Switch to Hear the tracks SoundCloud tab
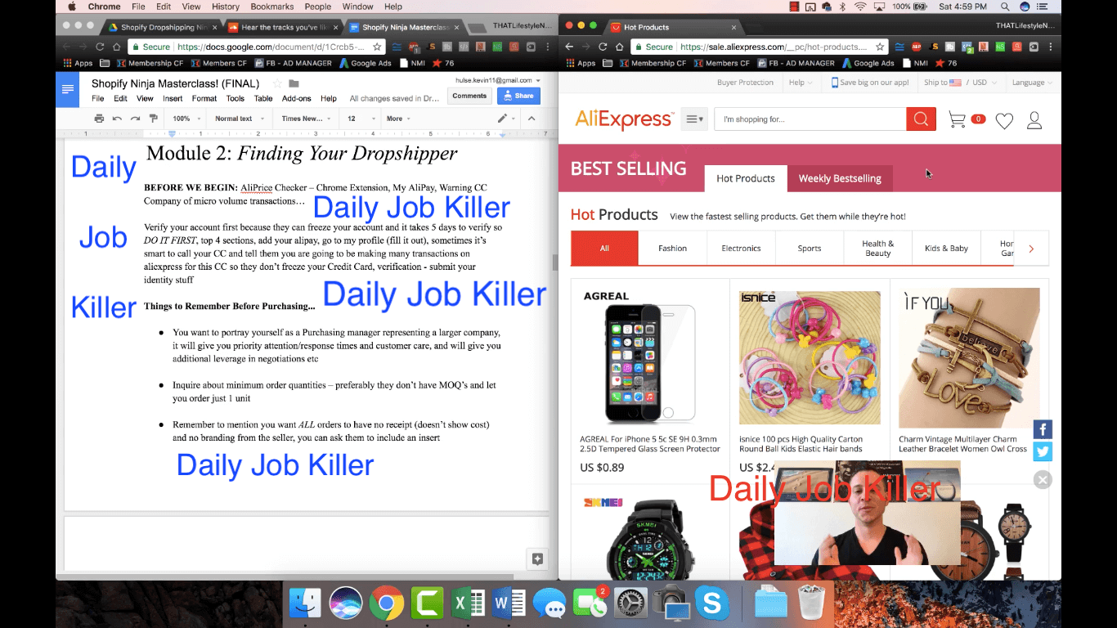The width and height of the screenshot is (1117, 628). coord(281,27)
